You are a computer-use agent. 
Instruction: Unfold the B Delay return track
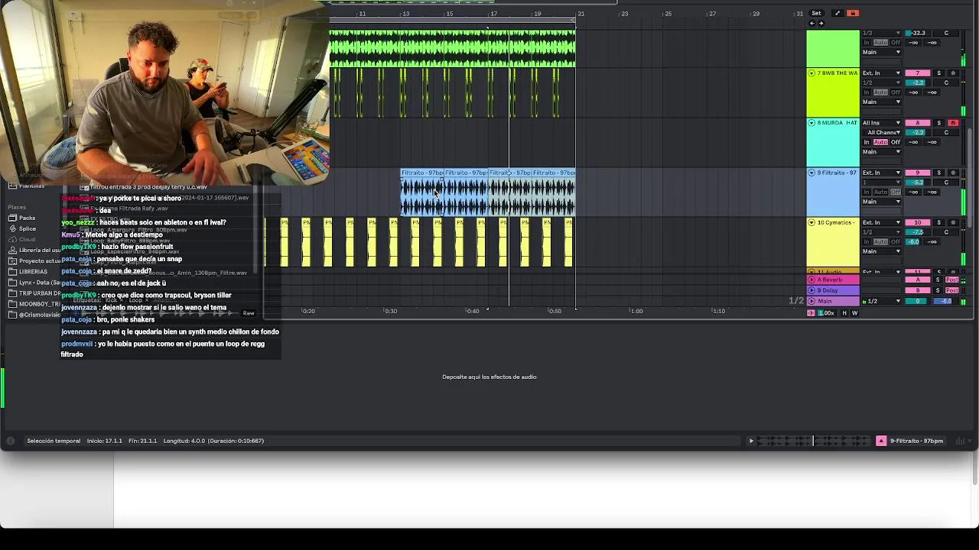click(x=811, y=290)
